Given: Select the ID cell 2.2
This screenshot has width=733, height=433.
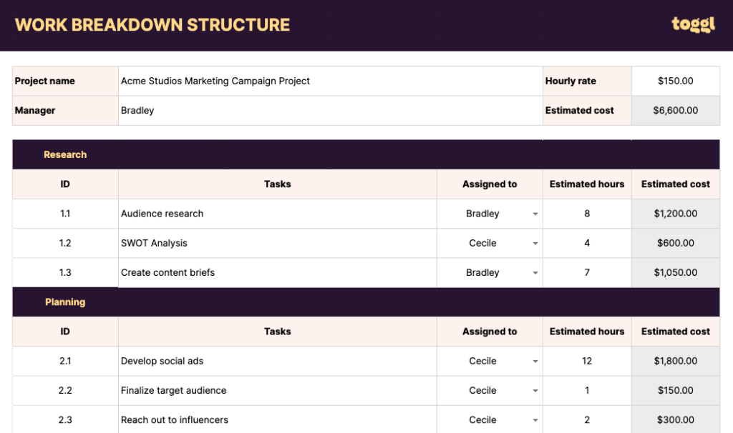Looking at the screenshot, I should (65, 390).
